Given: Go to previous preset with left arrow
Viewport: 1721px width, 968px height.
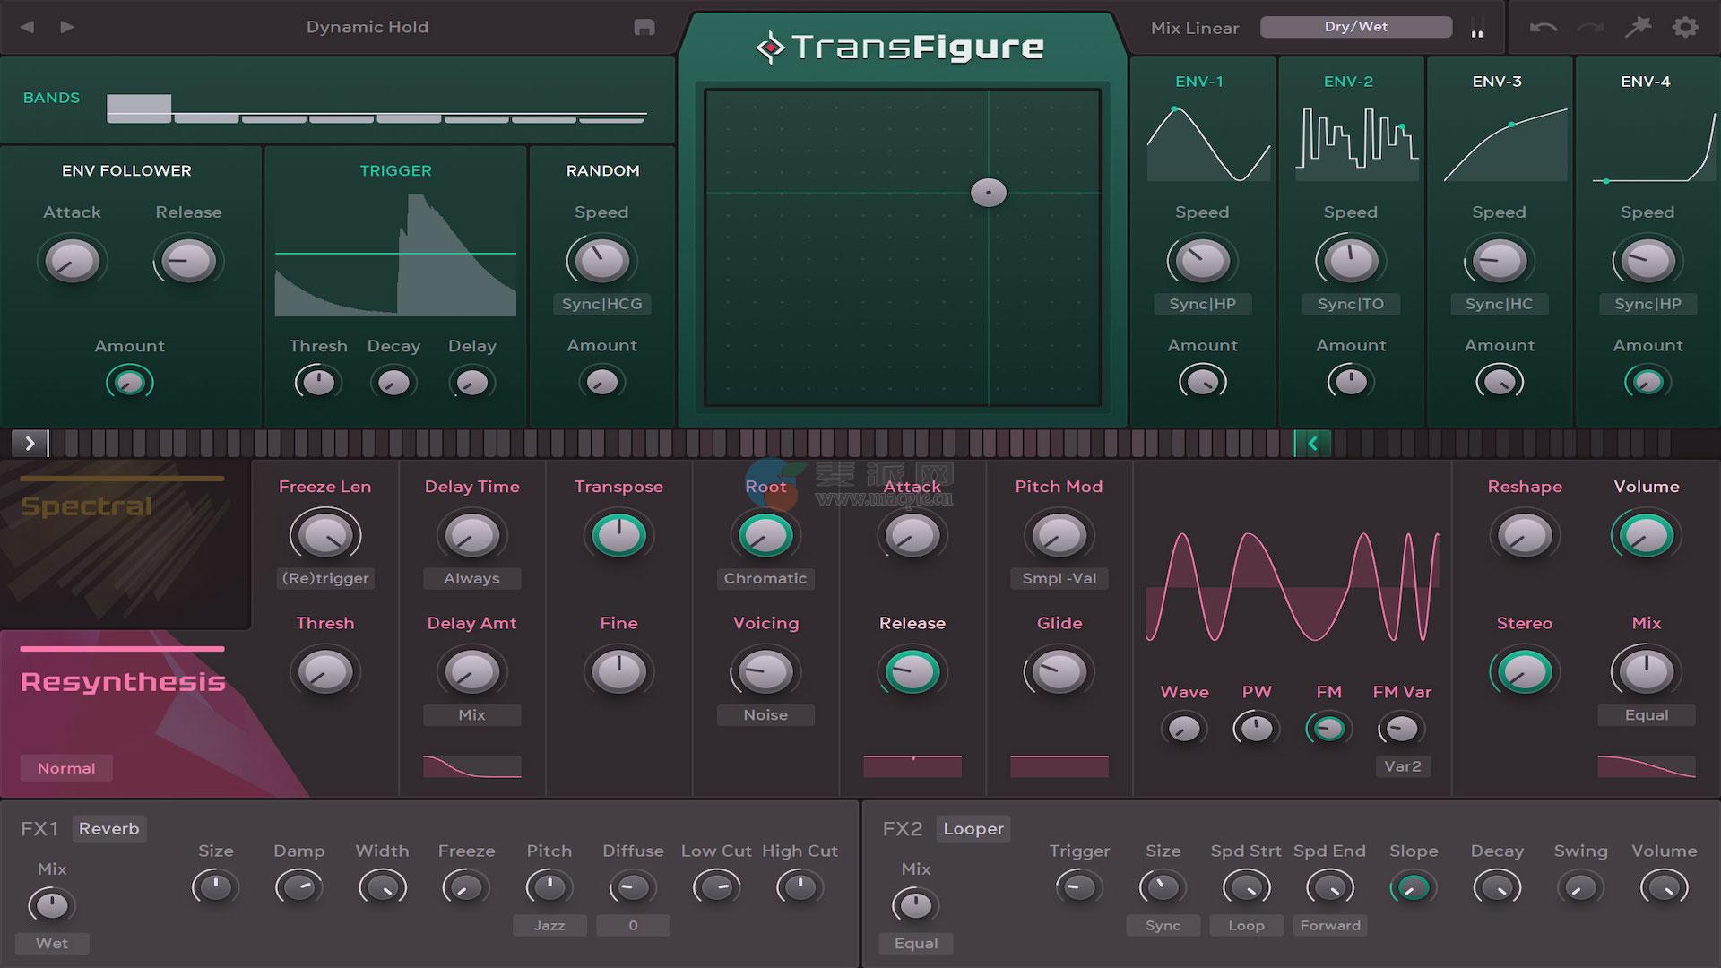Looking at the screenshot, I should (x=27, y=27).
